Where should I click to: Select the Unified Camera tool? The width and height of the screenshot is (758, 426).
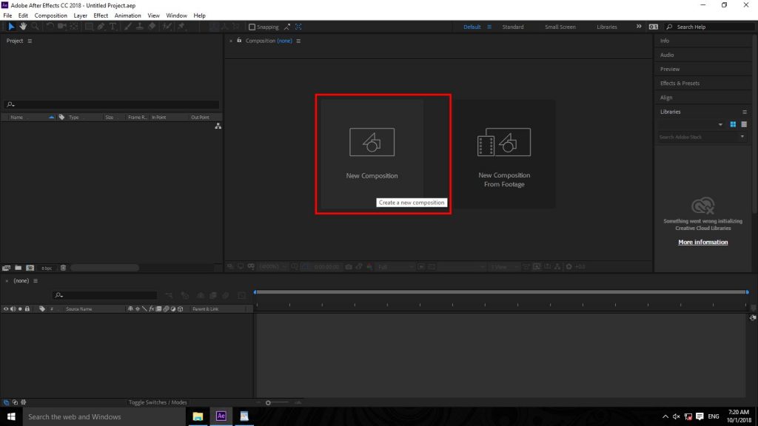click(62, 27)
